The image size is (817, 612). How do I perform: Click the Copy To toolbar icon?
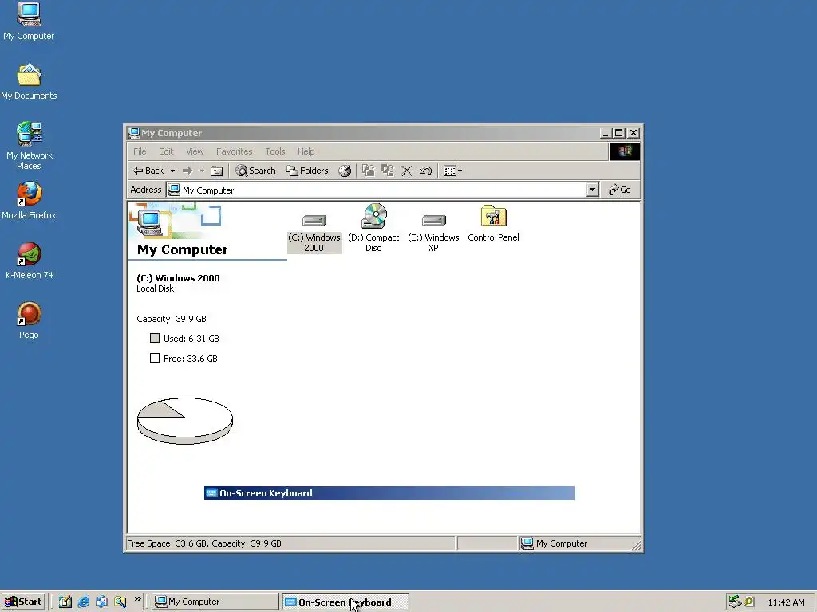[388, 171]
